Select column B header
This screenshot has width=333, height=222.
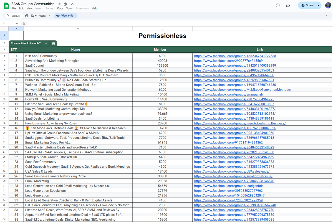[78, 29]
